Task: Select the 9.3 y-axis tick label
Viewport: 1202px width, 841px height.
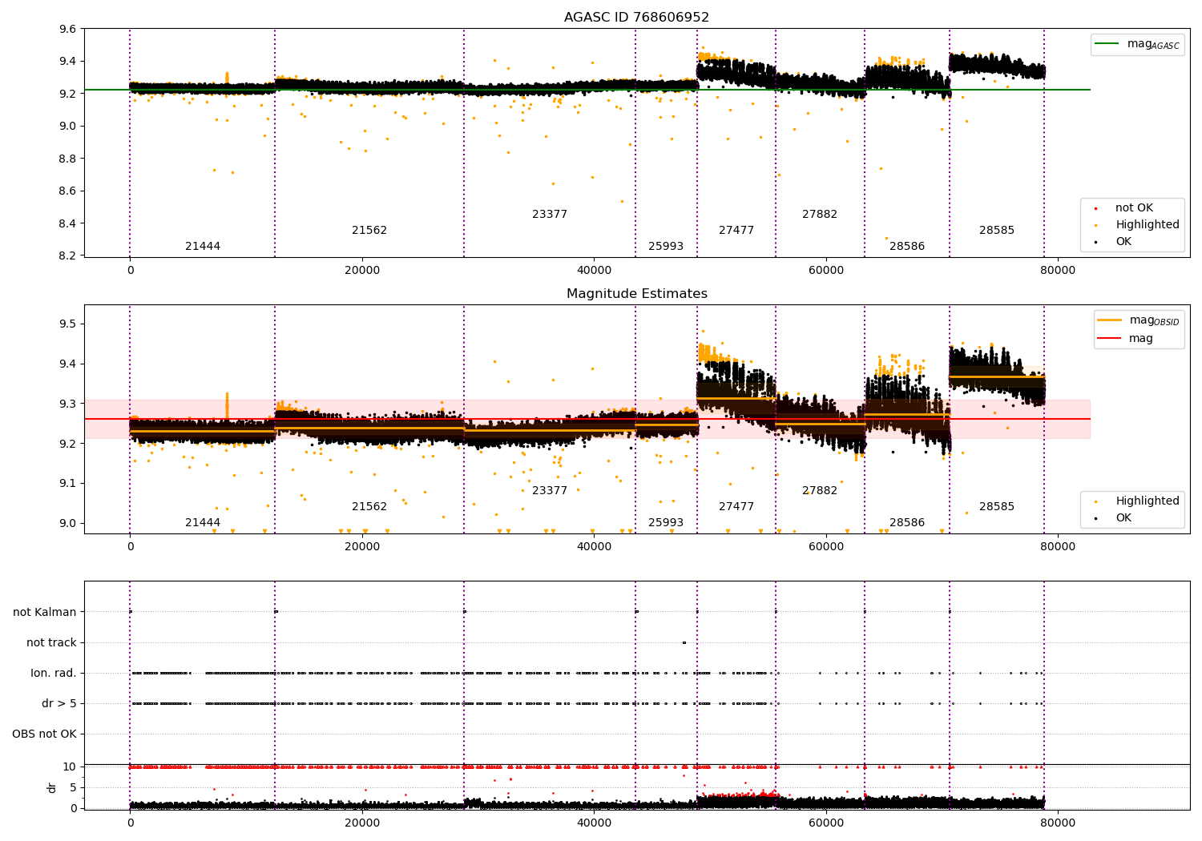Action: [x=68, y=404]
